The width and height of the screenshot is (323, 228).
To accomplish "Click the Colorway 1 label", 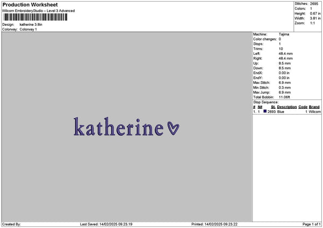I will [28, 29].
